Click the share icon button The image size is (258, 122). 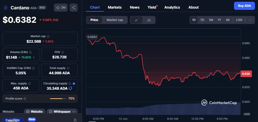click(74, 8)
